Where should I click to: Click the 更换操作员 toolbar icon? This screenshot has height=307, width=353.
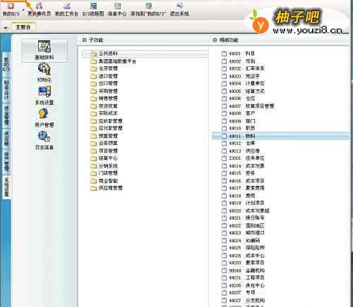point(39,9)
